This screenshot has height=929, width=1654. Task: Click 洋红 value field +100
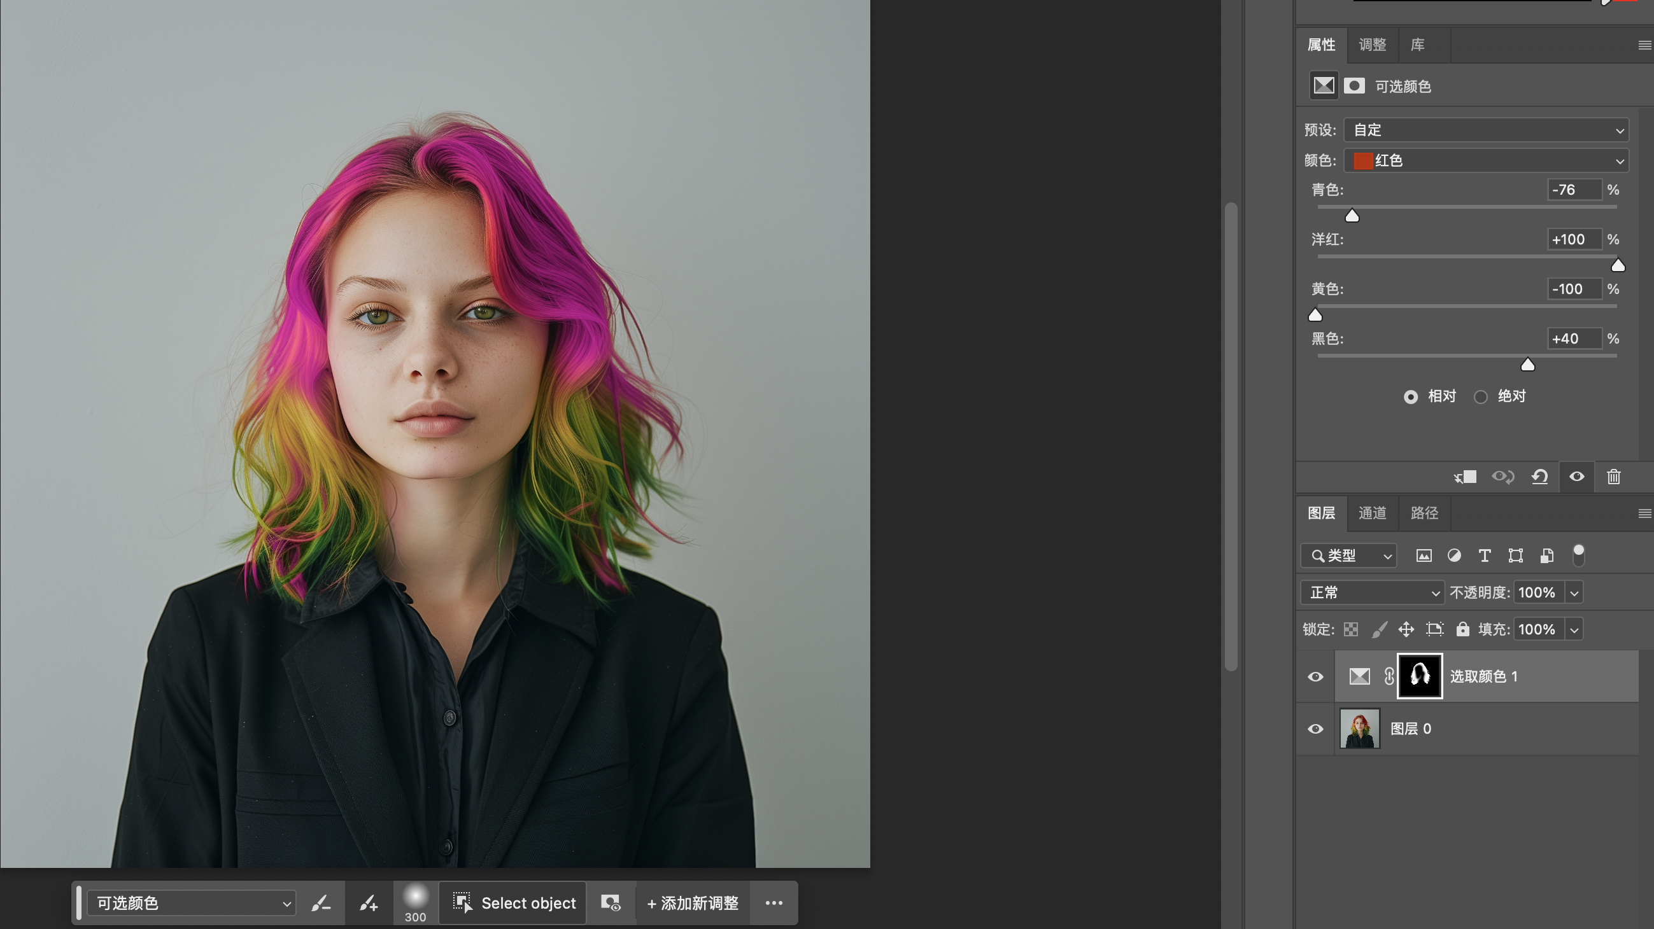pos(1574,239)
